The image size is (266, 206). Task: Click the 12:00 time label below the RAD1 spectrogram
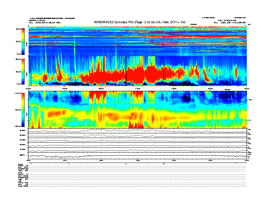(138, 89)
